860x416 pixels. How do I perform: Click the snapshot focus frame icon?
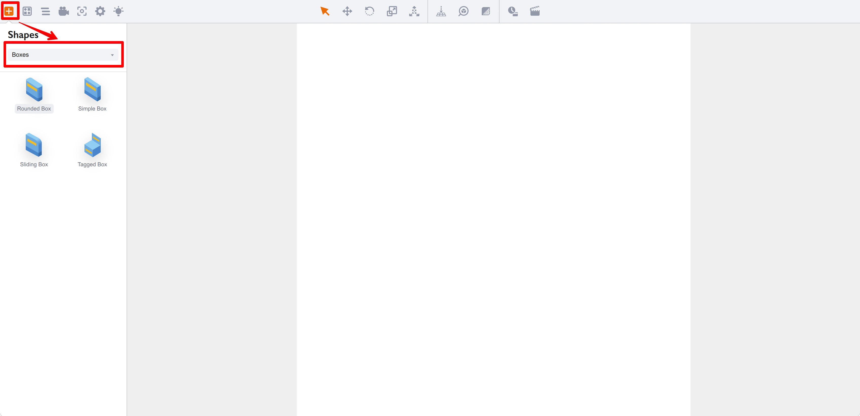[82, 11]
